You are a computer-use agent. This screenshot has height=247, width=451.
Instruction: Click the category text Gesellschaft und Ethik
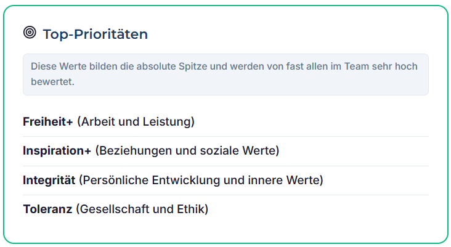[x=142, y=209]
